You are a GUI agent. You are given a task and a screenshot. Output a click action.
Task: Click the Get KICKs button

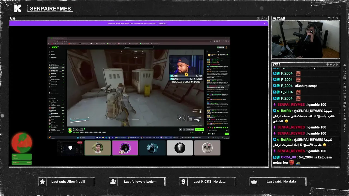pyautogui.click(x=221, y=47)
